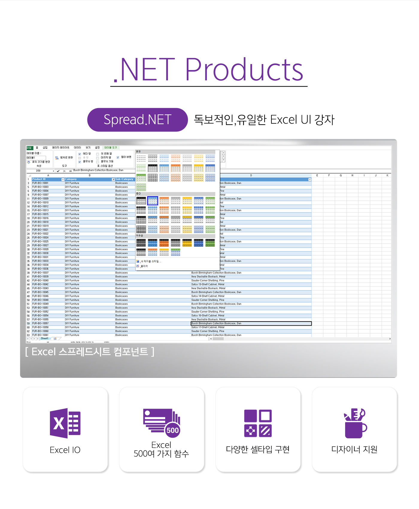Switch to the 설정 ribbon tab
The height and width of the screenshot is (509, 419).
[x=97, y=148]
